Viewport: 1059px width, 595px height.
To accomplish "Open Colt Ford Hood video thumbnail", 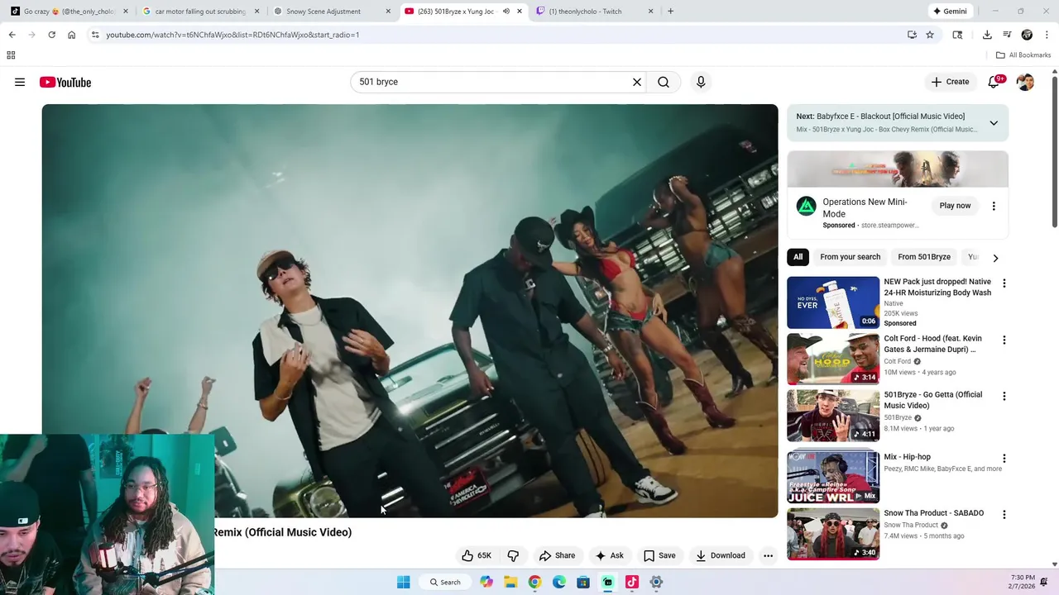I will coord(833,359).
